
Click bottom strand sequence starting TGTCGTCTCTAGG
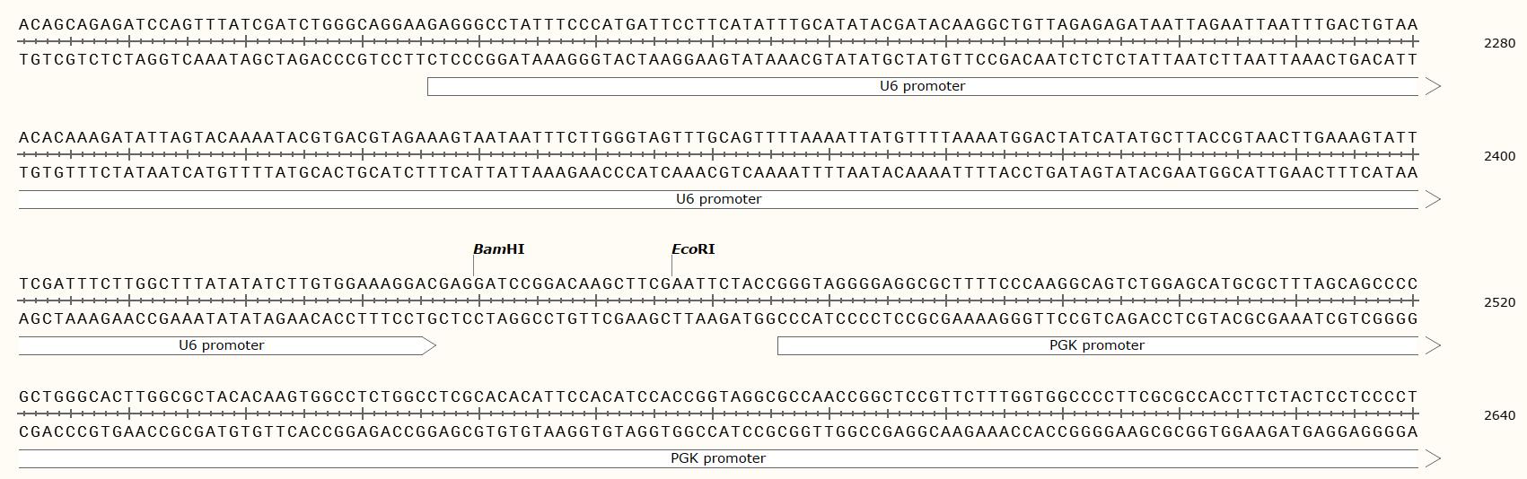pyautogui.click(x=718, y=59)
